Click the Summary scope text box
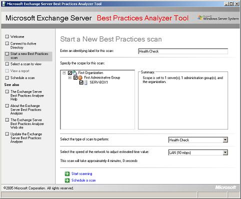 point(183,100)
